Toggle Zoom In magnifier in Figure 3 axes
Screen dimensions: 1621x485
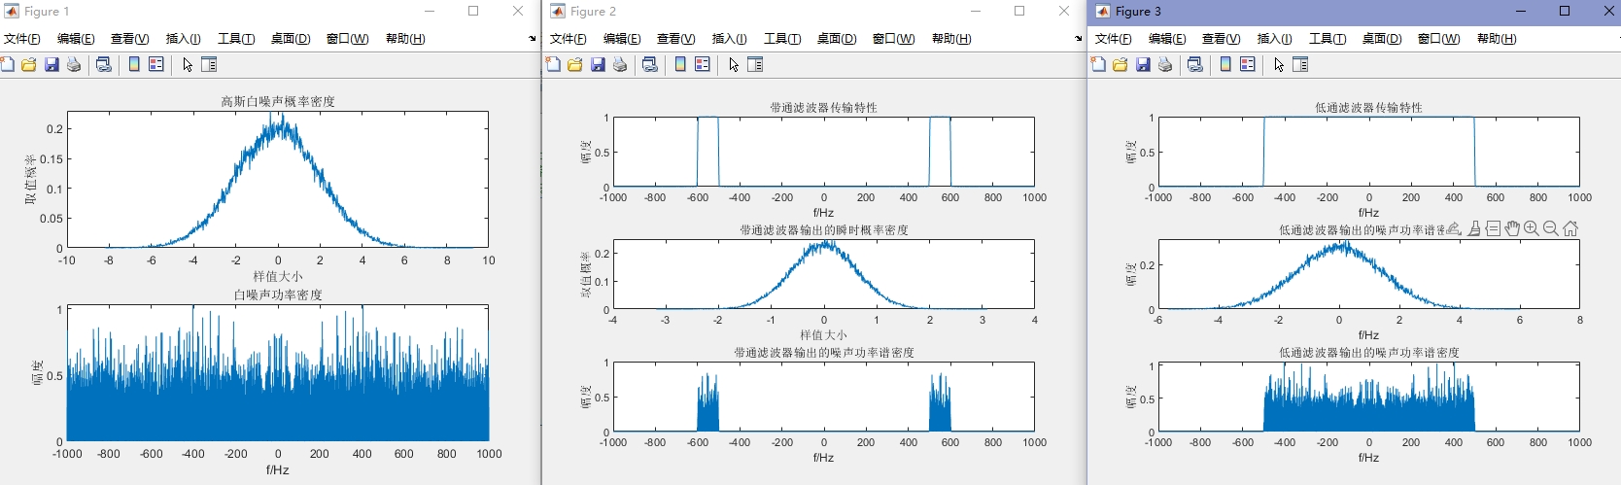[1532, 228]
